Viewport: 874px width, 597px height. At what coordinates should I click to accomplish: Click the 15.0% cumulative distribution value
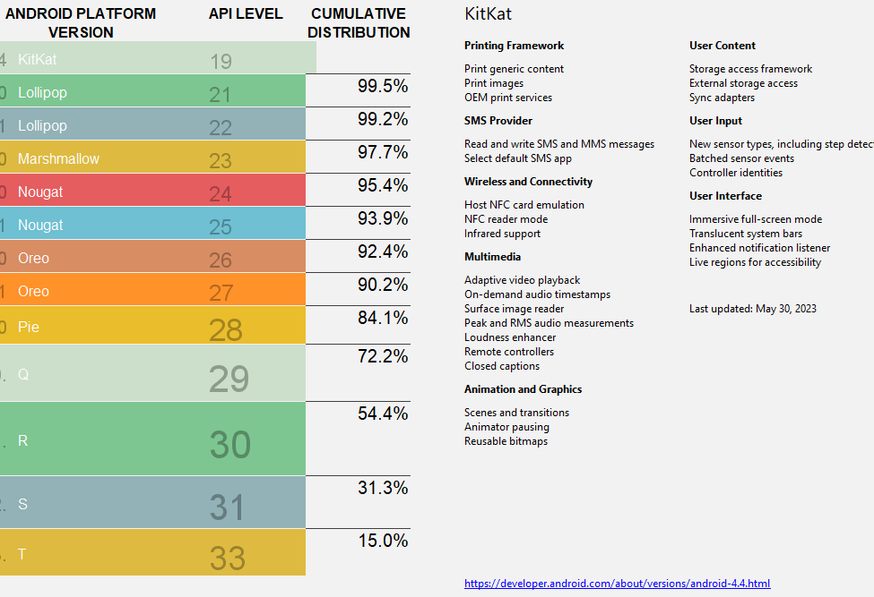pos(383,541)
